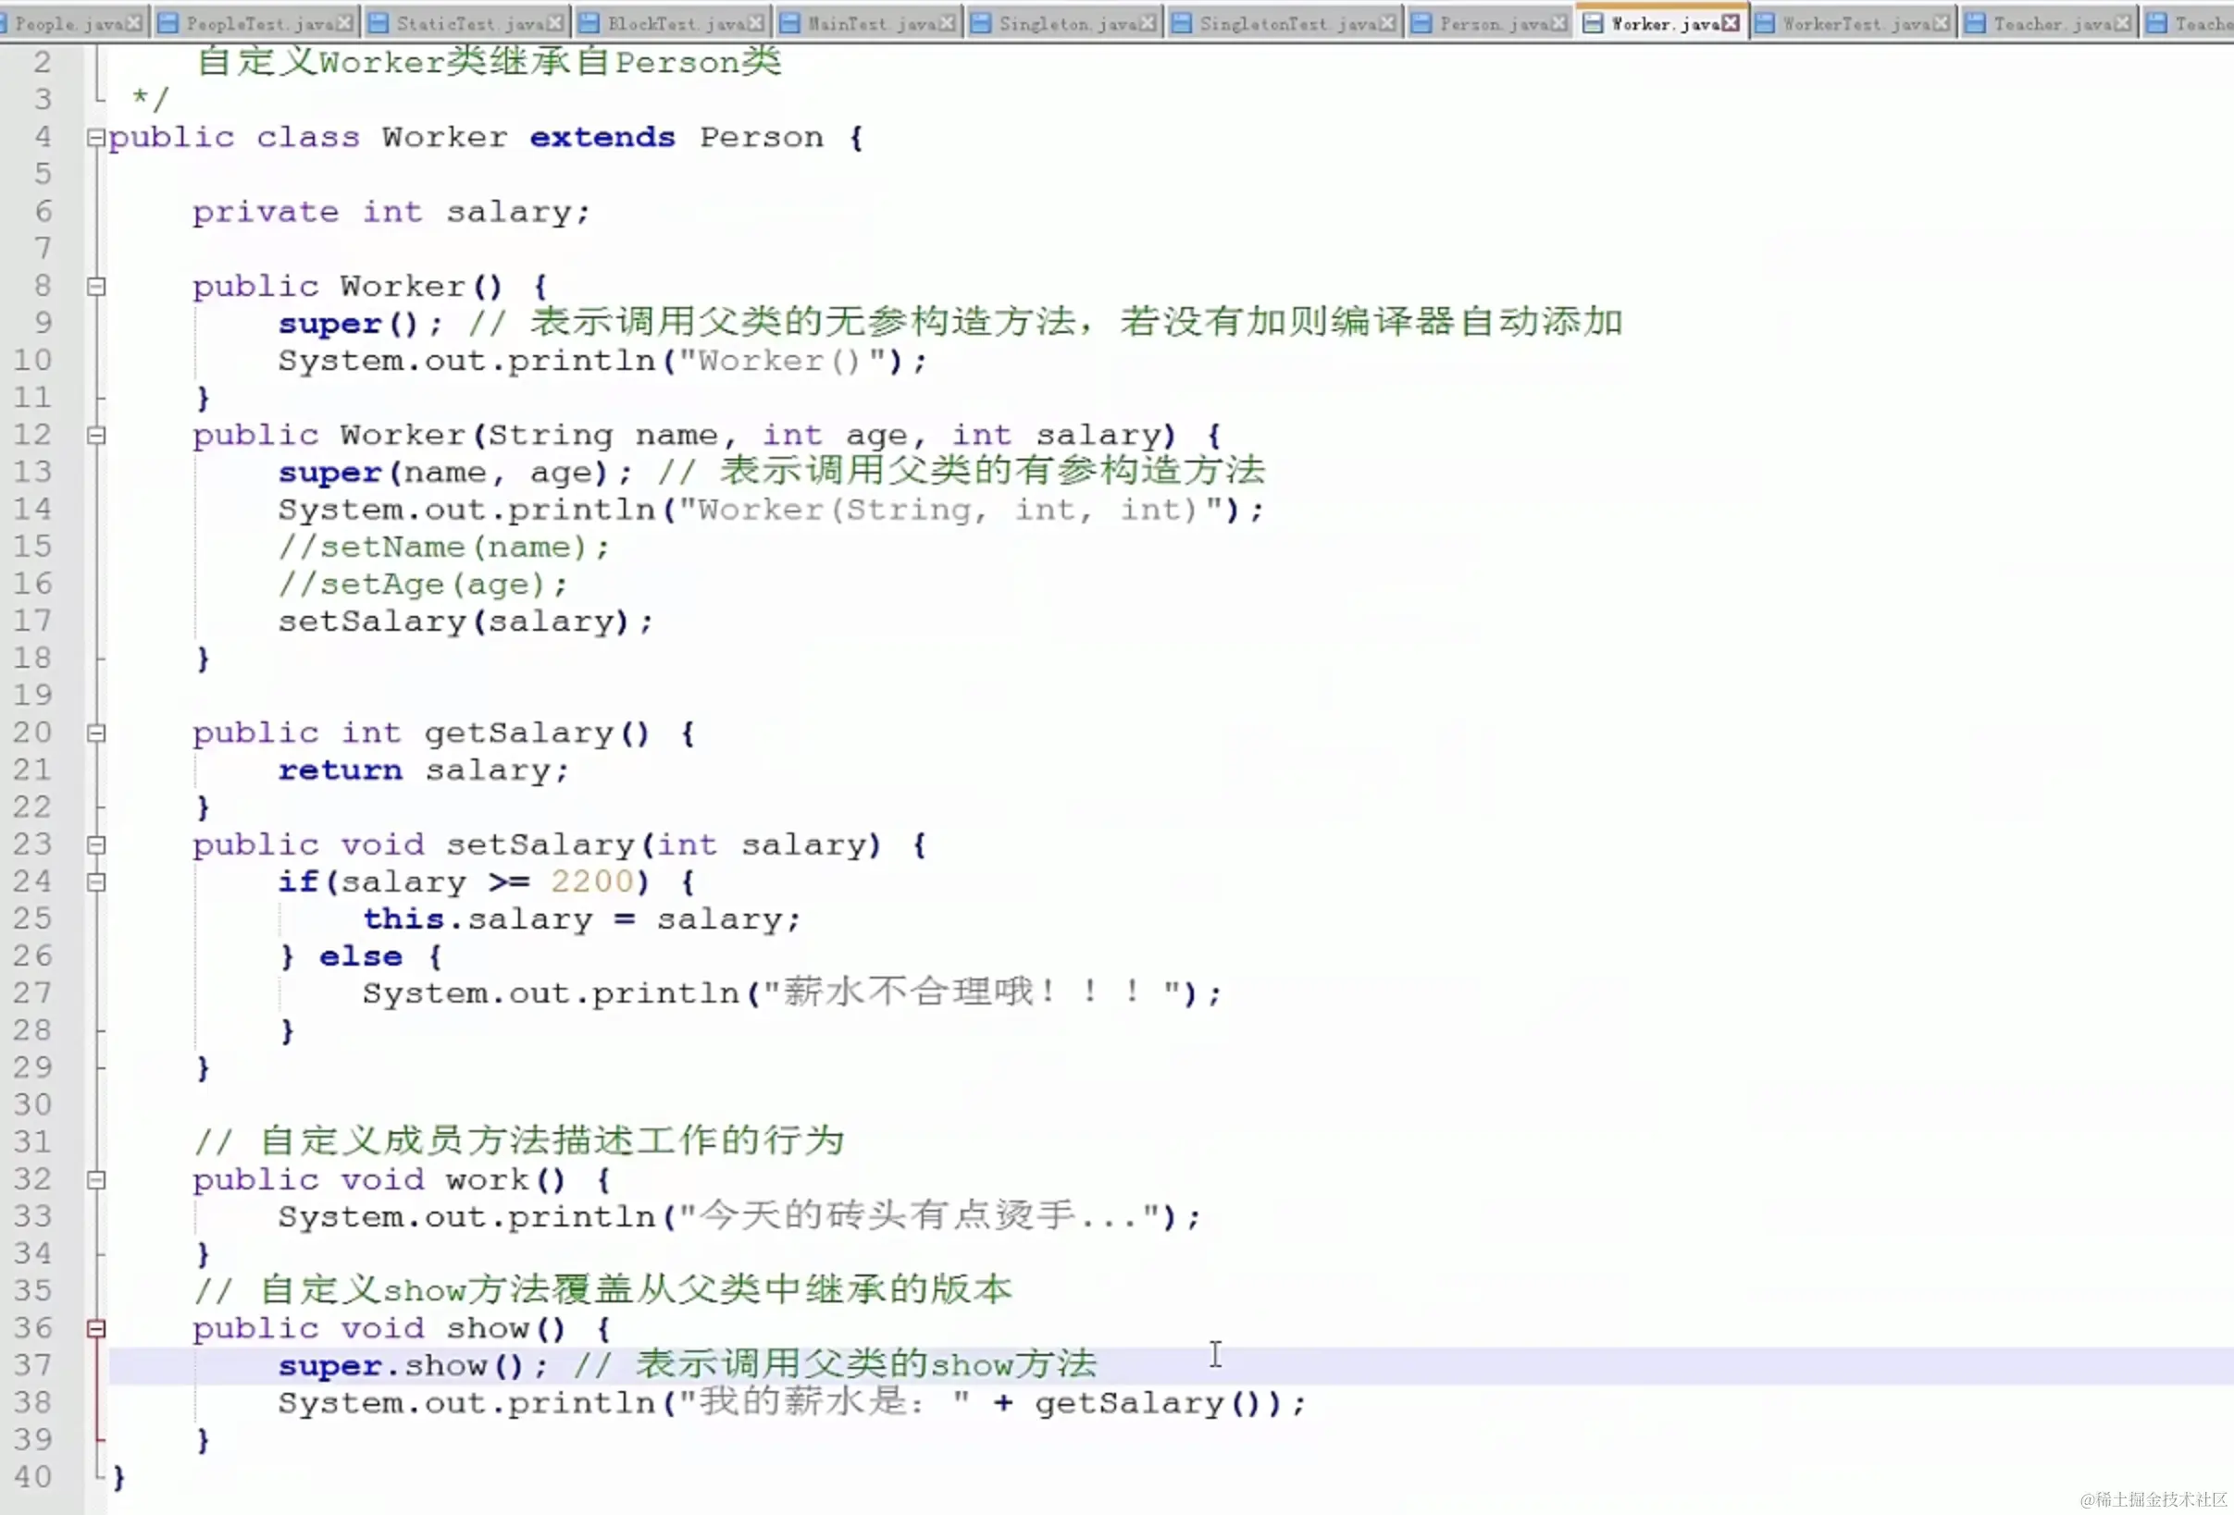Click the BlockTest.java tab's file icon
The image size is (2234, 1515).
[589, 22]
